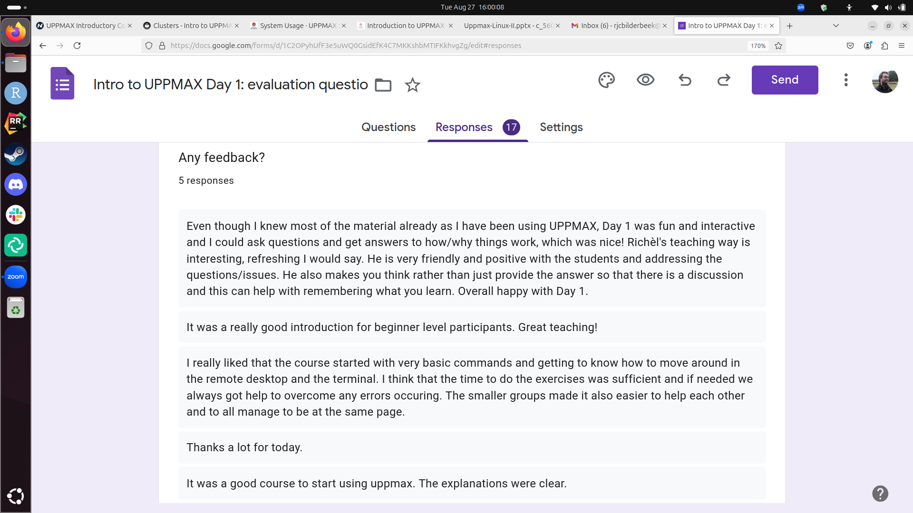Reload the current page
This screenshot has width=913, height=513.
coord(77,46)
